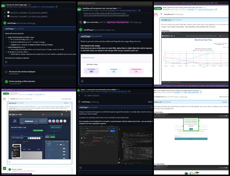
Task: Click '3 days ago' timestamp on label event
Action: click(138, 23)
